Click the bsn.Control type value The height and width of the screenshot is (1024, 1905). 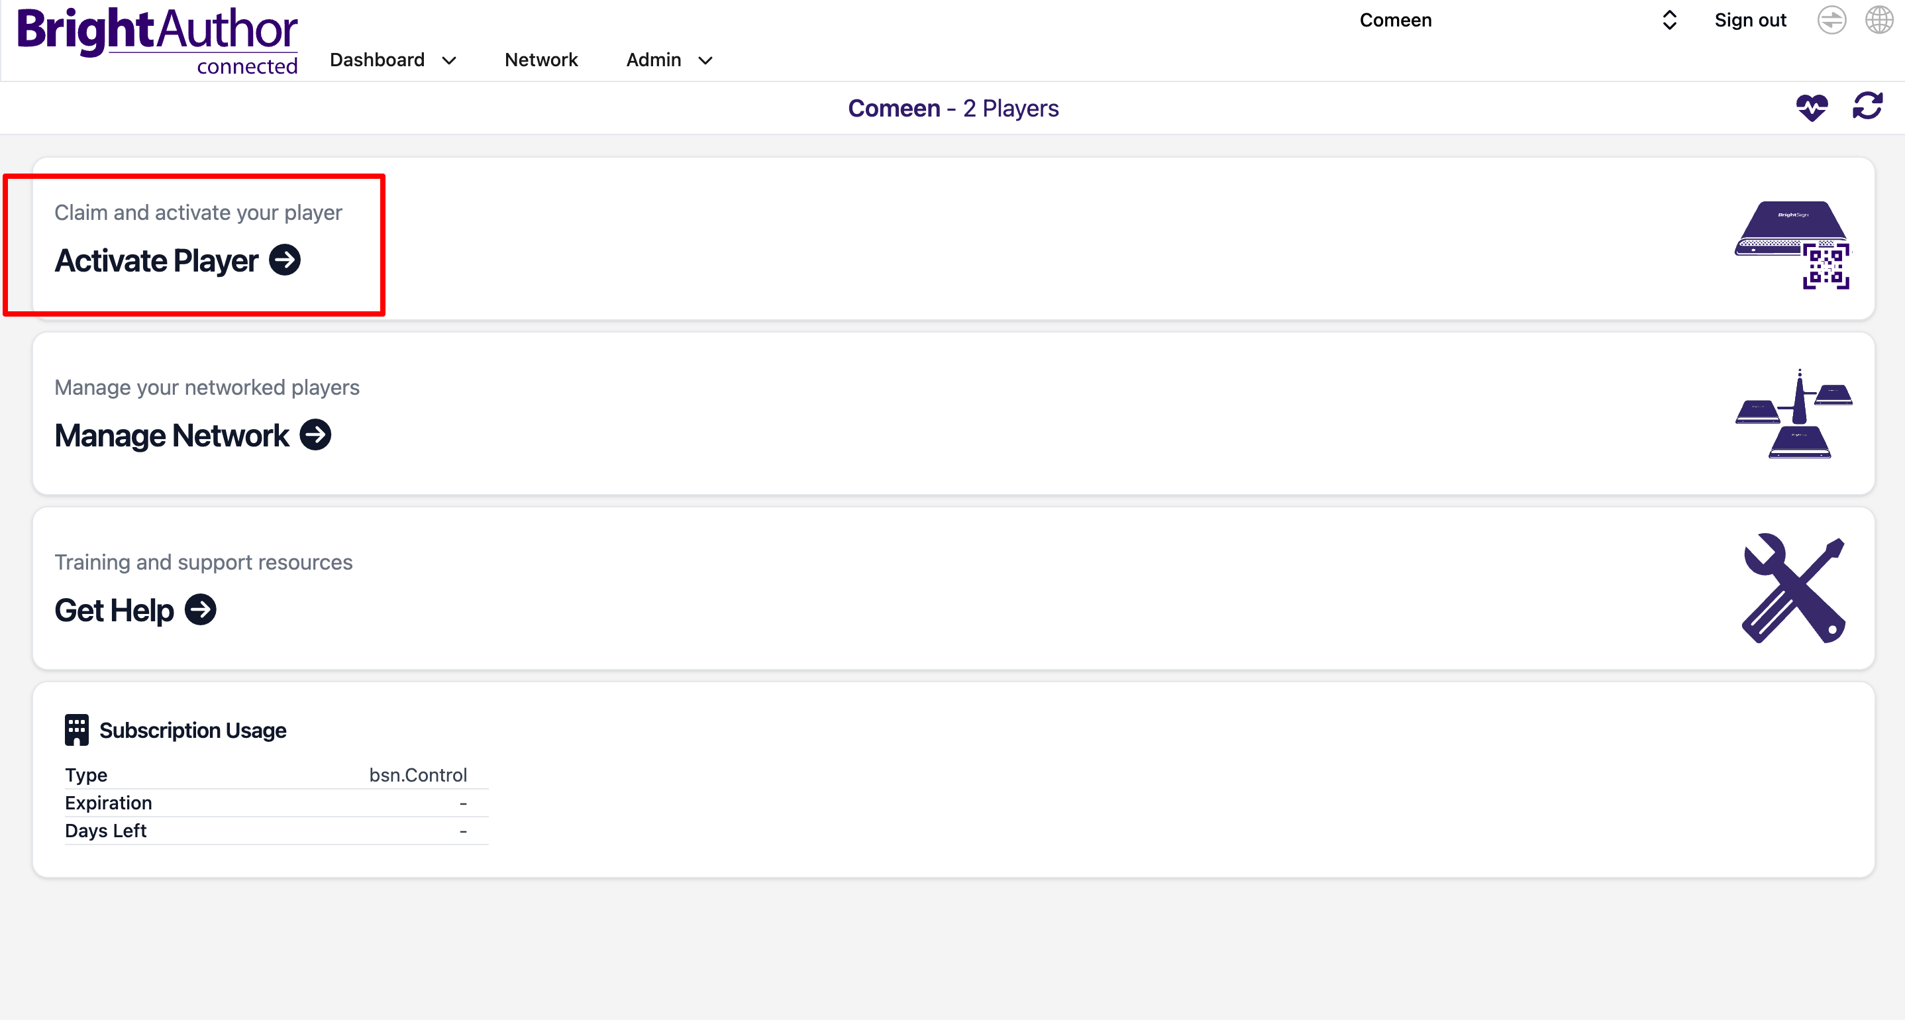tap(418, 776)
